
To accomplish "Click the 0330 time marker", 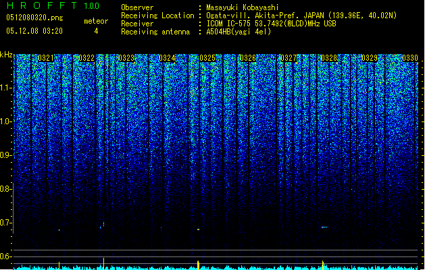I will pos(410,58).
